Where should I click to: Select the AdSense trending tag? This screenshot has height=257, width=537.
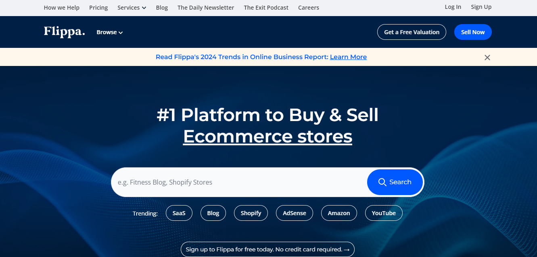click(x=295, y=213)
